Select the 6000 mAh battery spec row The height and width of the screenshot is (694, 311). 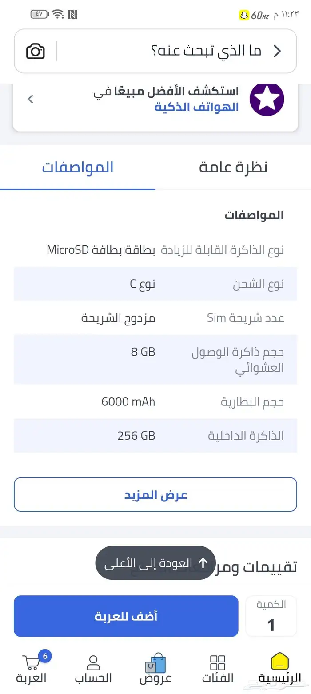(155, 401)
